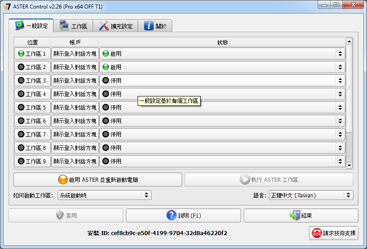Open the 一般設定 tab
The height and width of the screenshot is (249, 367).
[x=31, y=26]
